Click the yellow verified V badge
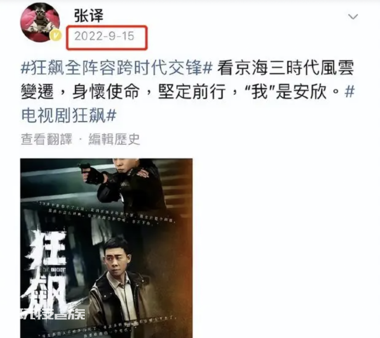The image size is (380, 338). [x=56, y=36]
